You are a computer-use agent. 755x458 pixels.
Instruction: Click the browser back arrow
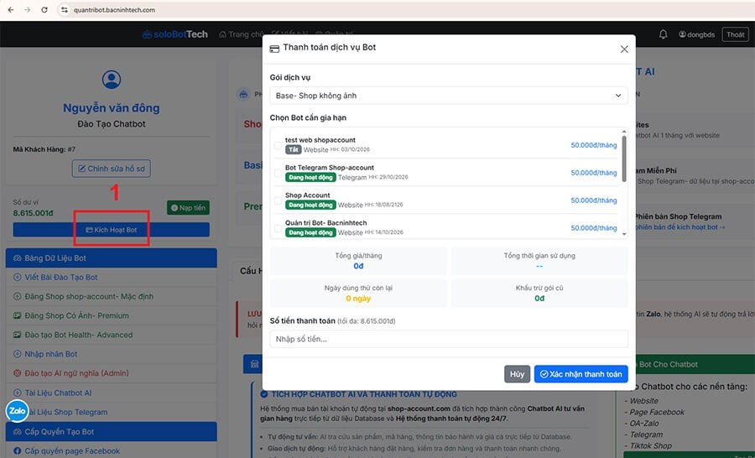pyautogui.click(x=11, y=9)
